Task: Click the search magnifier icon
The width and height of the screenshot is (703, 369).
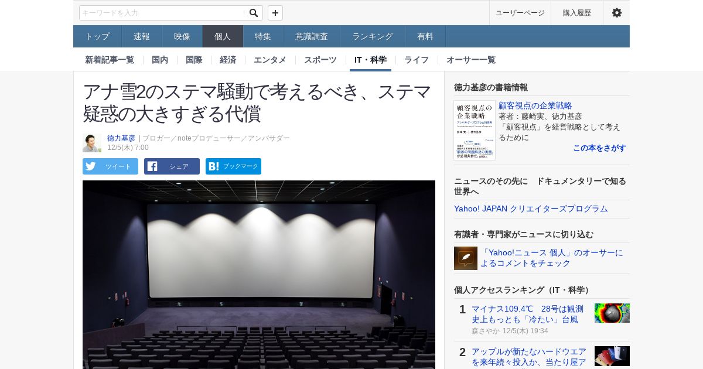Action: tap(253, 13)
